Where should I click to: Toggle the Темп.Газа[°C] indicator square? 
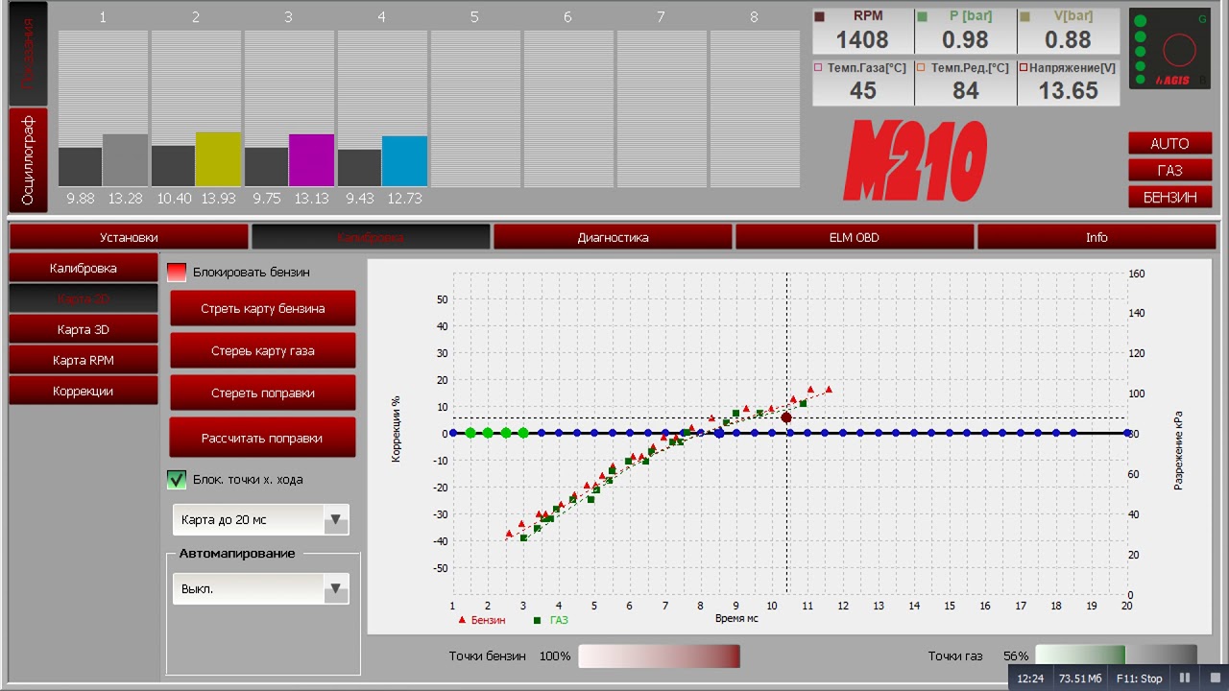pyautogui.click(x=818, y=68)
